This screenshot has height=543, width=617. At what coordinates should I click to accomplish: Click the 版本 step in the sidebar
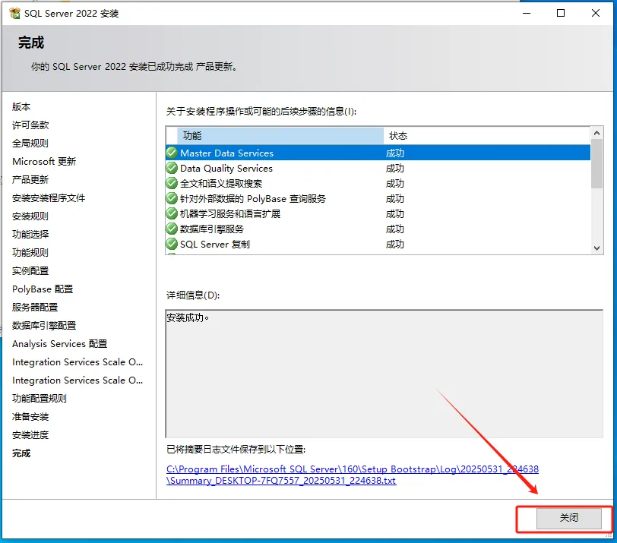pos(21,106)
